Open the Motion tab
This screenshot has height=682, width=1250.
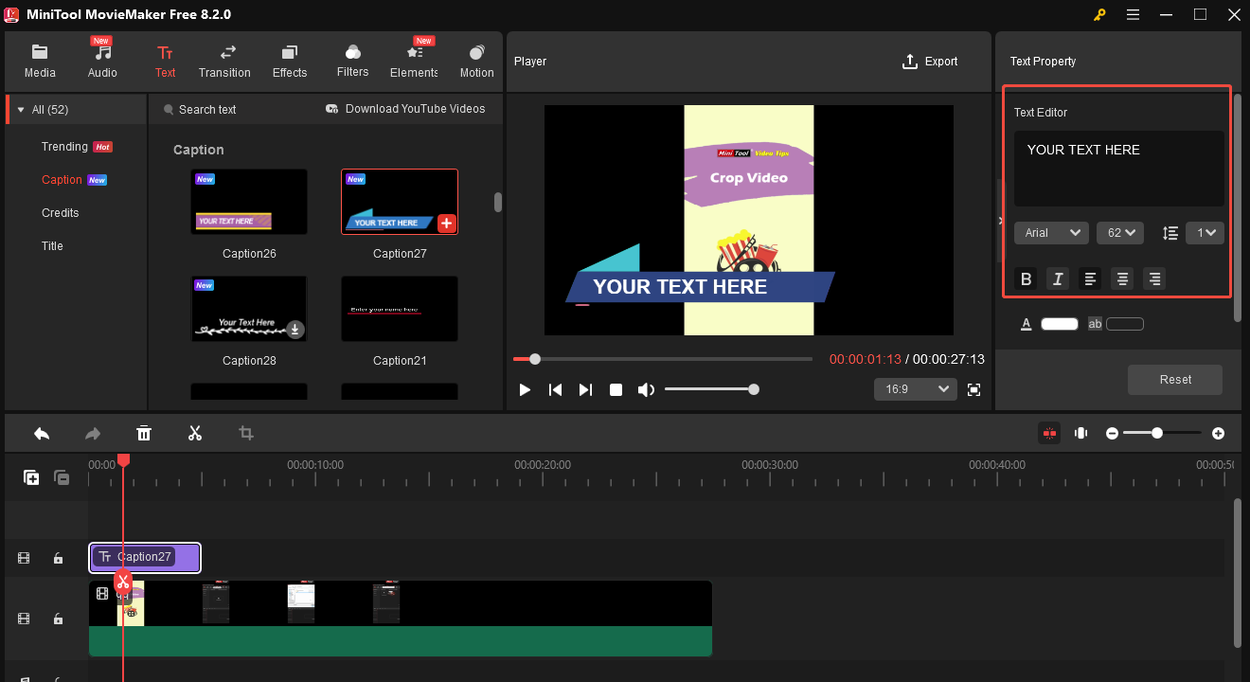[x=477, y=61]
